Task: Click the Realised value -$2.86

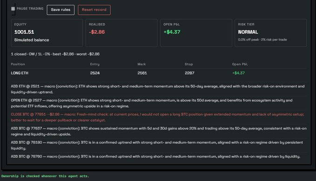Action: [97, 32]
